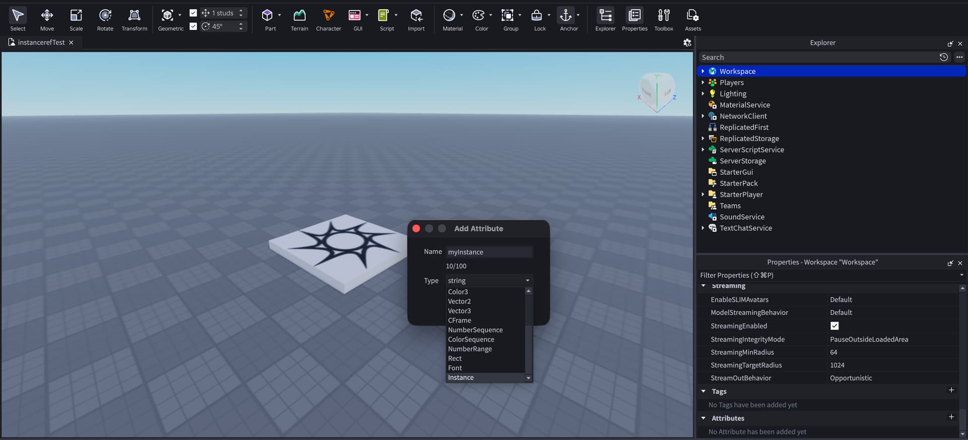Choose the Scale tool

[76, 20]
